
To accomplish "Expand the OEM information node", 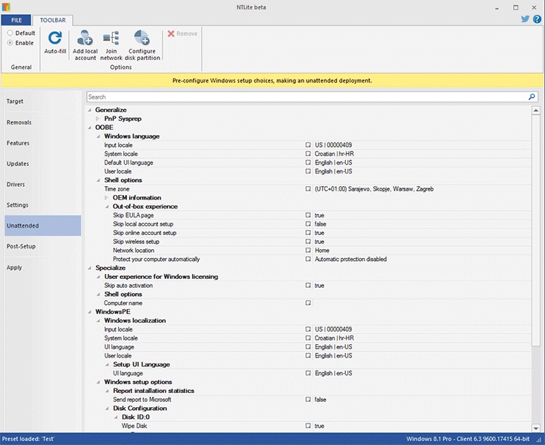I will click(107, 198).
